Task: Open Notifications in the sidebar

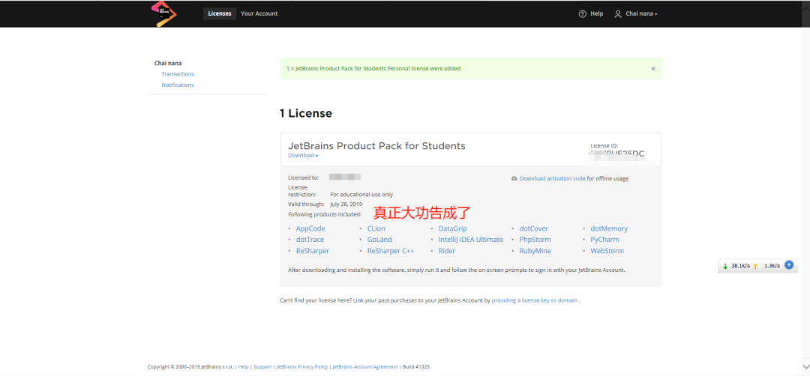Action: pyautogui.click(x=178, y=85)
